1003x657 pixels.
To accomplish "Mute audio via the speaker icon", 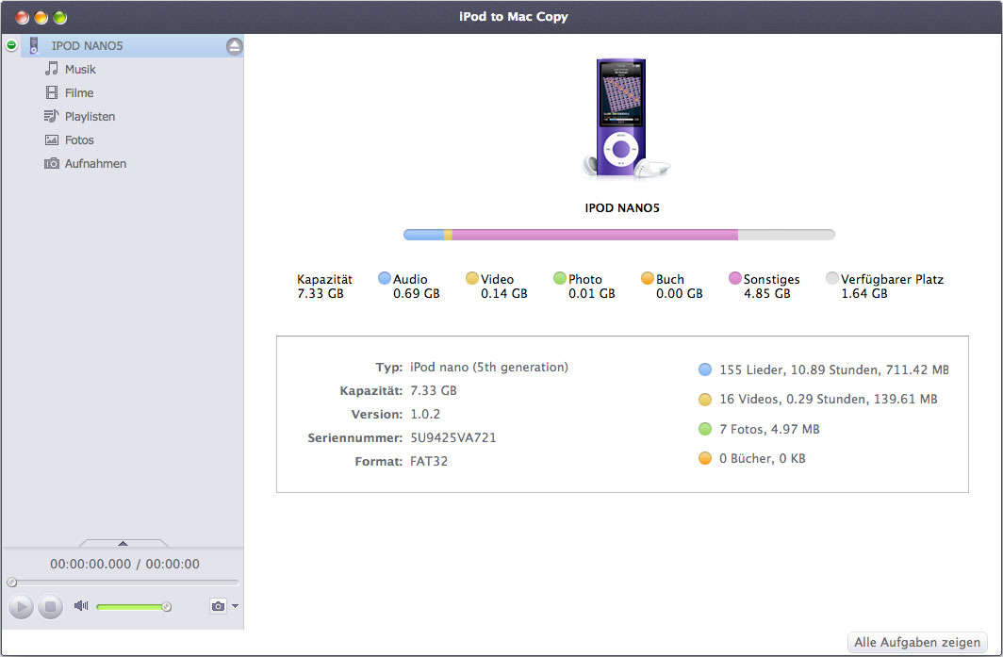I will click(81, 605).
